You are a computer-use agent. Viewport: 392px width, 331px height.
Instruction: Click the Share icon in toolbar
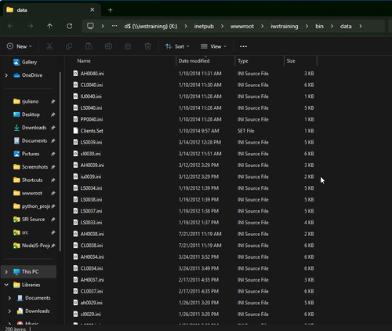click(x=128, y=46)
